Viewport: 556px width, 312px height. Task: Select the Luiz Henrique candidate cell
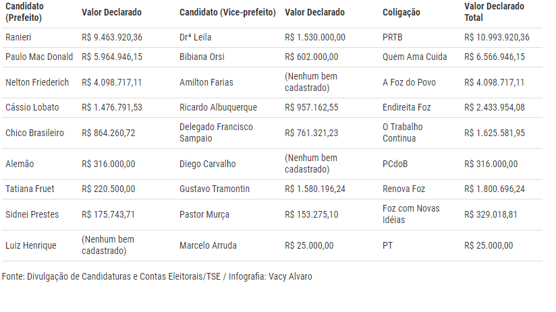31,245
